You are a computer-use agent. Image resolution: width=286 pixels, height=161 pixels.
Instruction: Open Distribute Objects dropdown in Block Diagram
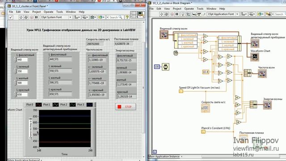click(252, 14)
